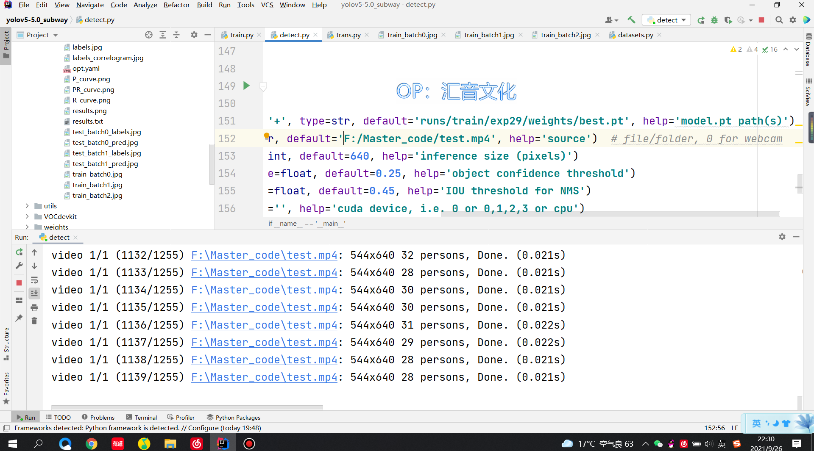
Task: Click the Build project hammer icon
Action: [x=631, y=20]
